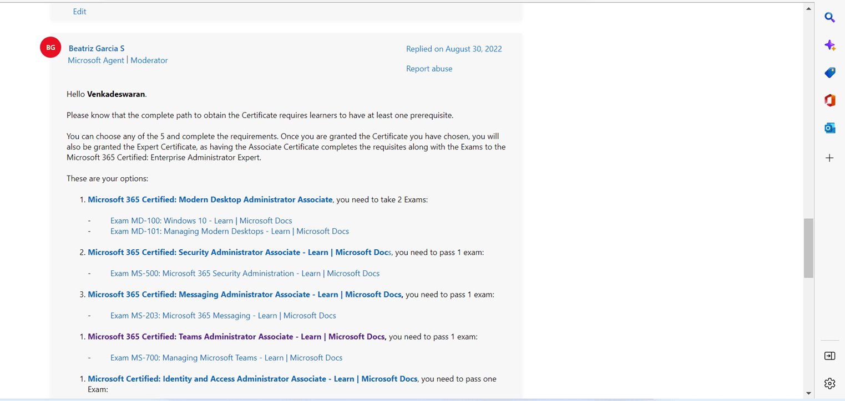Click the page scrollbar thumb
Viewport: 845px width, 401px height.
point(808,248)
